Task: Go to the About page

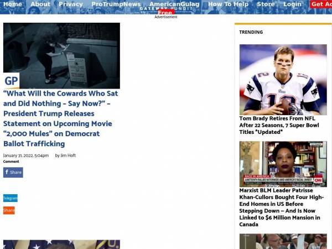Action: (x=40, y=4)
